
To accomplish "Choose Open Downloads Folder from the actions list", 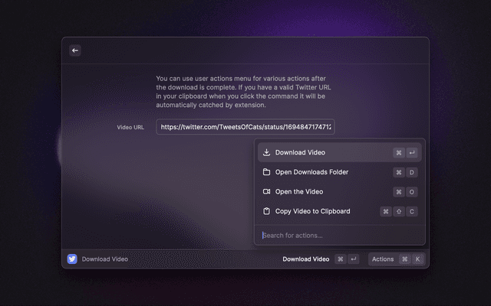I will coord(311,172).
